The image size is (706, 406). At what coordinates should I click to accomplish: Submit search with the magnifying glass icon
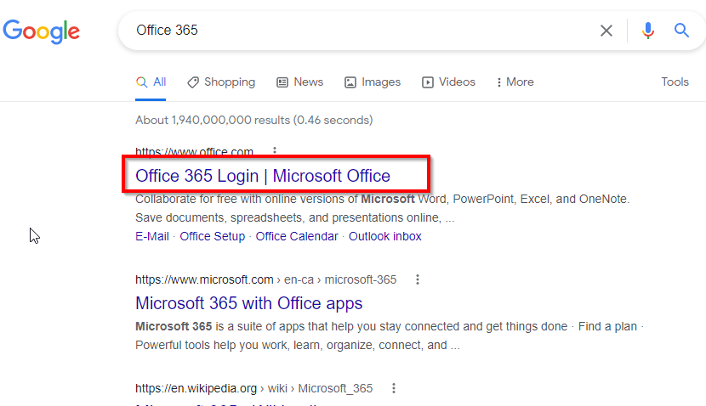(x=681, y=31)
